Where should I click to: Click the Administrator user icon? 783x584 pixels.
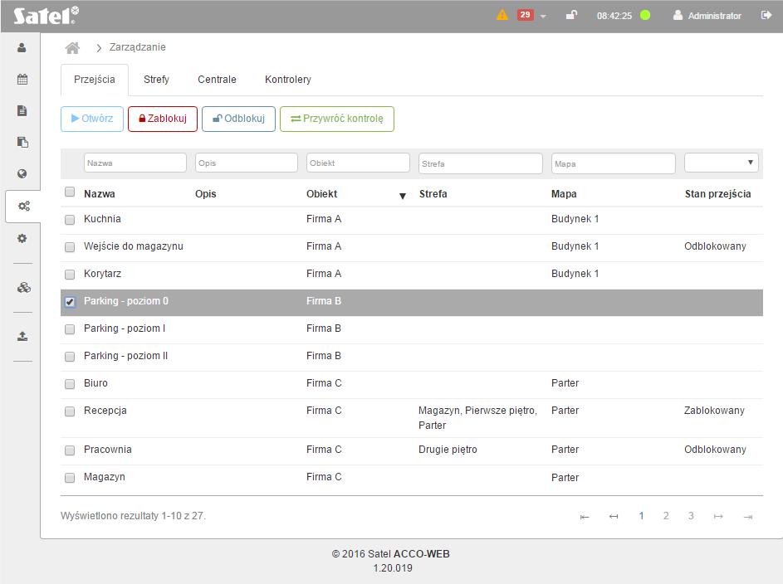(x=678, y=15)
